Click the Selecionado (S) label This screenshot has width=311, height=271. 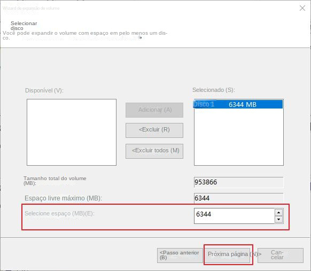[214, 90]
